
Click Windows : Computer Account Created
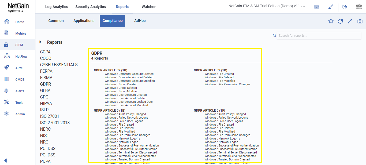click(x=129, y=74)
